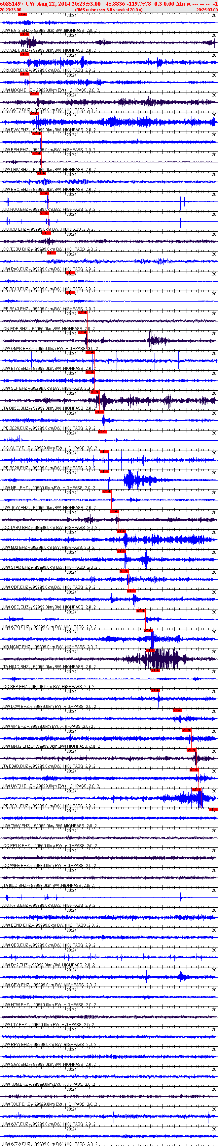Select the UW.VIP.EHZ station label
This screenshot has height=1146, width=218.
click(49, 726)
